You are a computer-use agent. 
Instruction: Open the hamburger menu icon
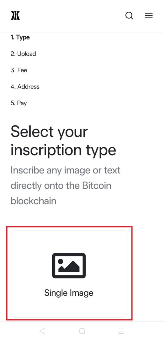(x=149, y=15)
